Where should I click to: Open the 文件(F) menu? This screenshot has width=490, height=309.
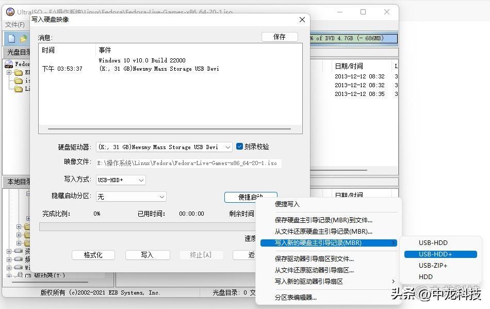pyautogui.click(x=14, y=24)
